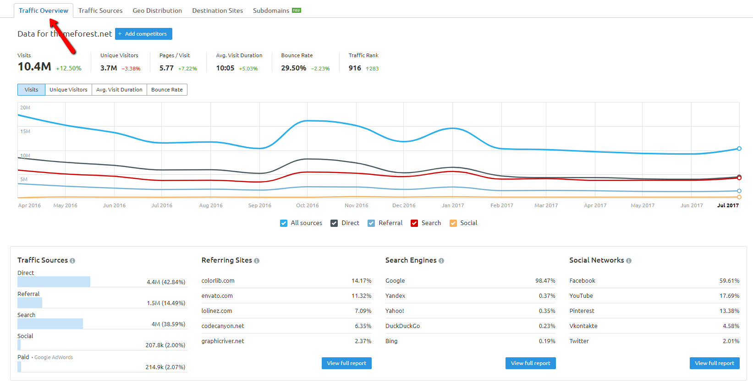Viewport: 753px width, 387px height.
Task: Show the Bounce Rate chart
Action: pos(167,90)
